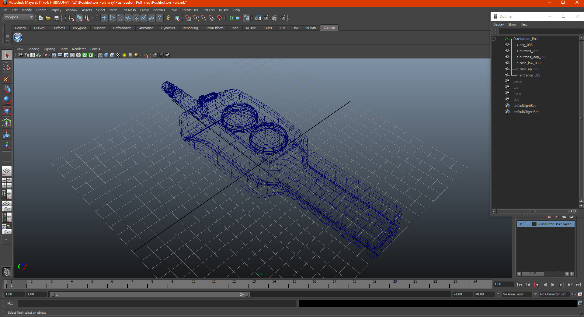Open animation preferences icon at bottom right
The height and width of the screenshot is (317, 584).
click(580, 294)
